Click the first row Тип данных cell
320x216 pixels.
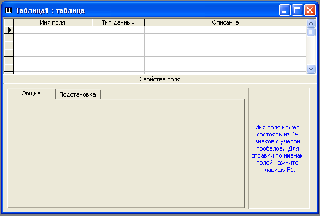point(118,30)
